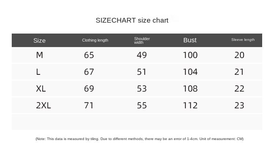Viewport: 275px width, 151px height.
Task: Select shoulder width value 49
Action: [x=142, y=55]
